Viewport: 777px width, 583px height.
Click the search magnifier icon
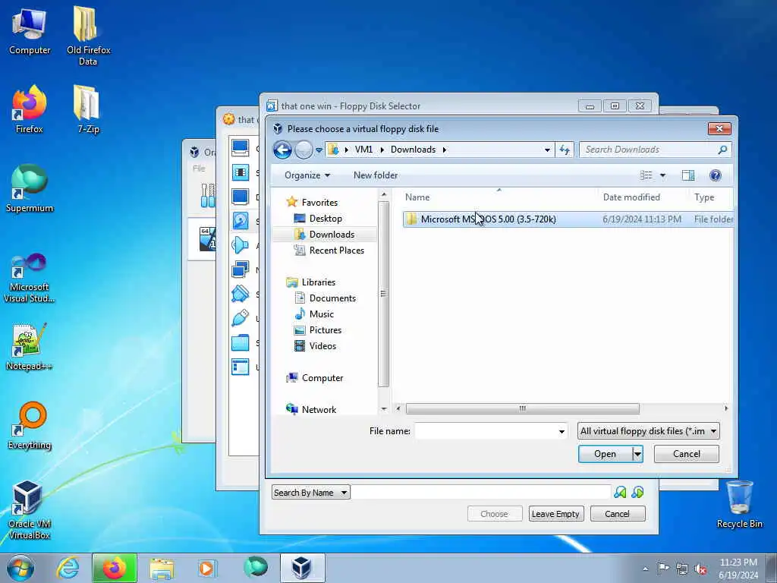coord(723,150)
